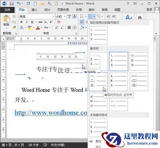Viewport: 160px width, 148px height.
Task: Save the document from quick access toolbar
Action: pyautogui.click(x=12, y=4)
